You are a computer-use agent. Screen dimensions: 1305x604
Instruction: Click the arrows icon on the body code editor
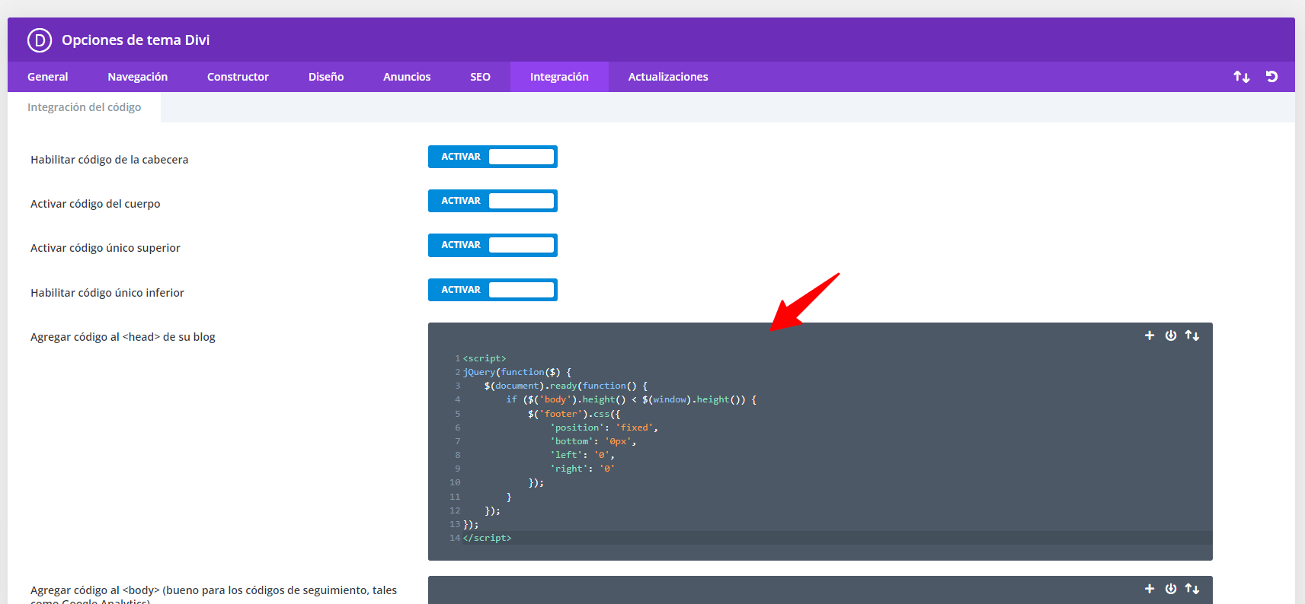pyautogui.click(x=1192, y=589)
